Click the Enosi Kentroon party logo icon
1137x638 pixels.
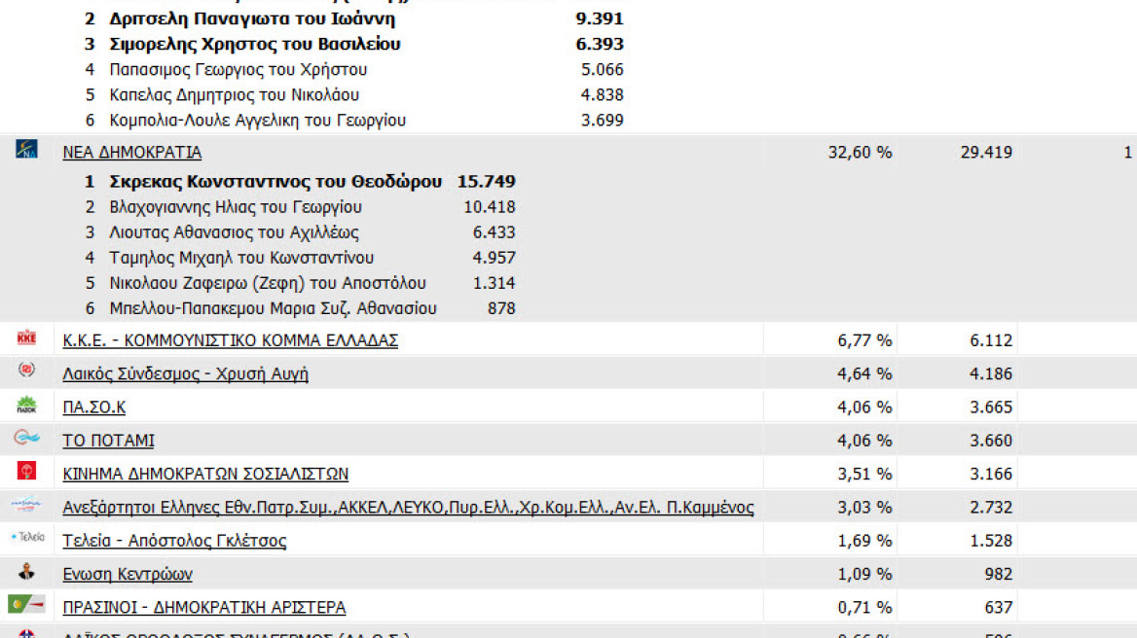point(27,571)
